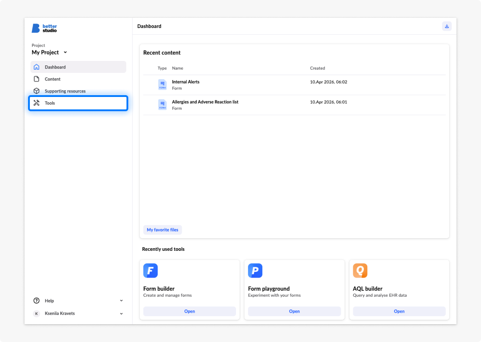
Task: Click the Name column header
Action: (178, 68)
